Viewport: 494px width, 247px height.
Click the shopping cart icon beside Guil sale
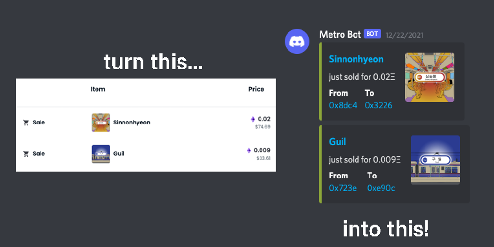tap(26, 154)
